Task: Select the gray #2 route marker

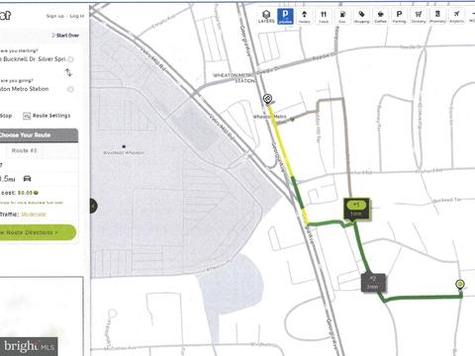Action: pos(373,283)
